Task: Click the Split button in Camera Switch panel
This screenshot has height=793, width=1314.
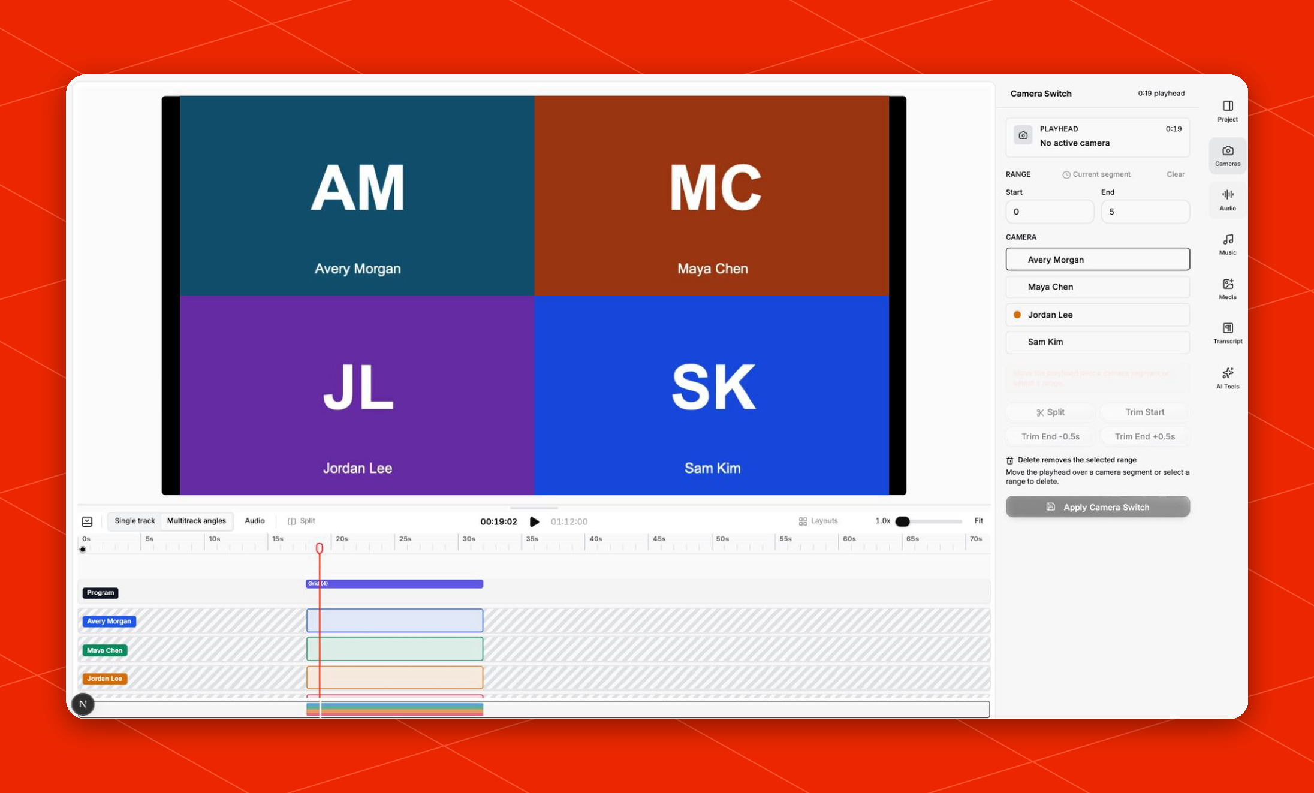Action: (1050, 412)
